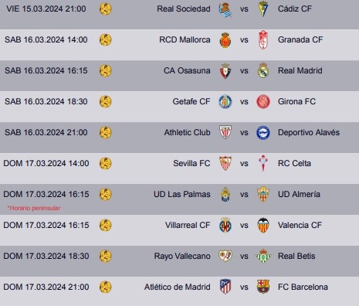
Task: Click the FC Barcelona crest
Action: pyautogui.click(x=263, y=287)
